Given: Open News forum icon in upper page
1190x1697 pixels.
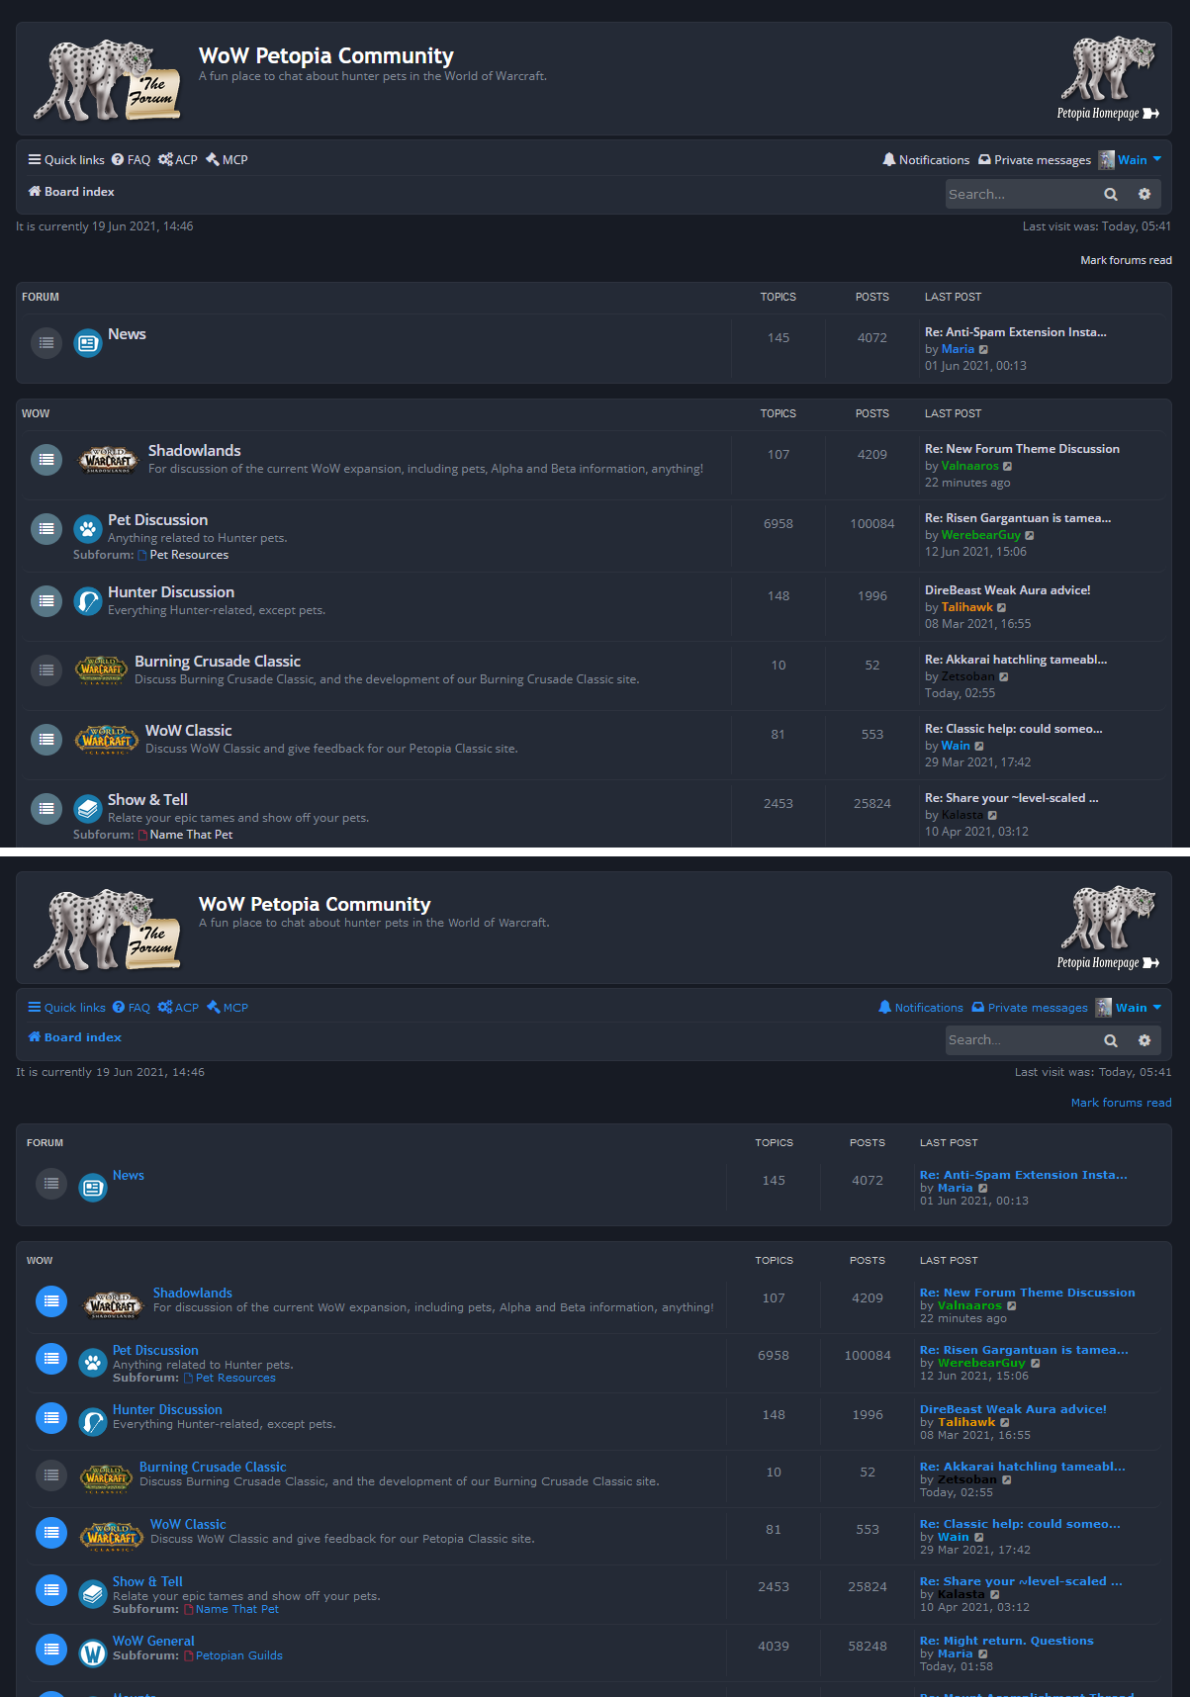Looking at the screenshot, I should (x=88, y=343).
